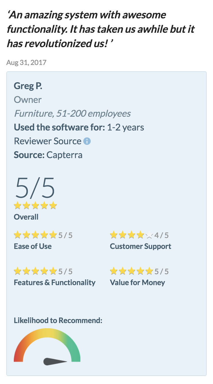
Task: Click the Ease of Use star rating
Action: [x=35, y=235]
